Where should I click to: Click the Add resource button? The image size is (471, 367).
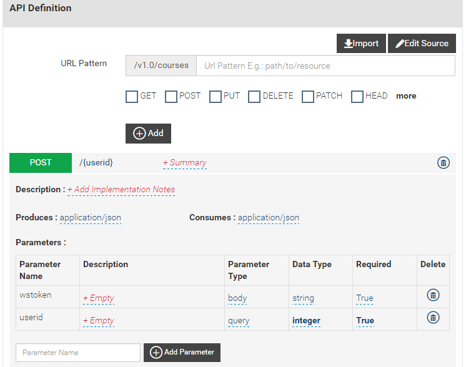(148, 134)
